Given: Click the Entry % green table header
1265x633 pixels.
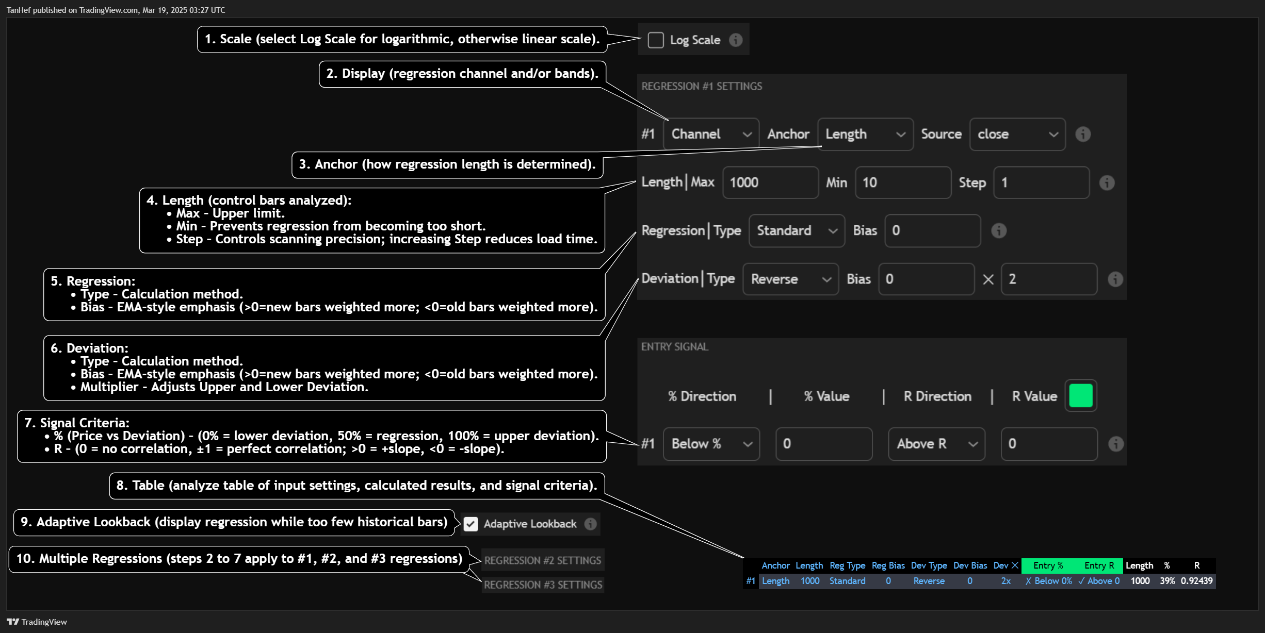Looking at the screenshot, I should click(x=1048, y=565).
